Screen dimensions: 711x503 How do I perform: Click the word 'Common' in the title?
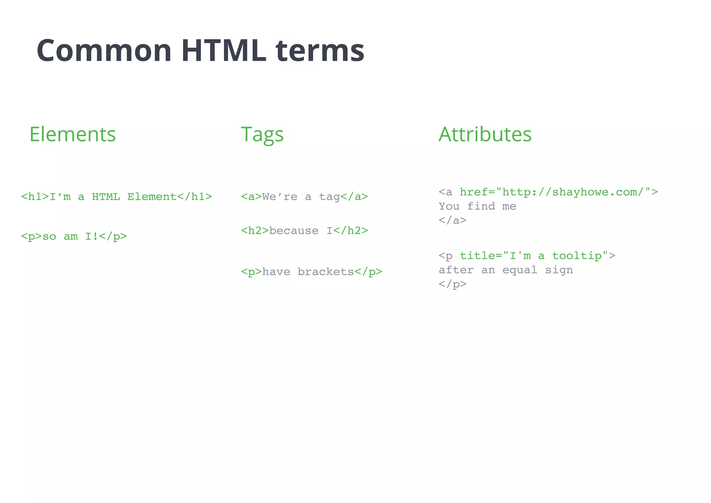[104, 51]
